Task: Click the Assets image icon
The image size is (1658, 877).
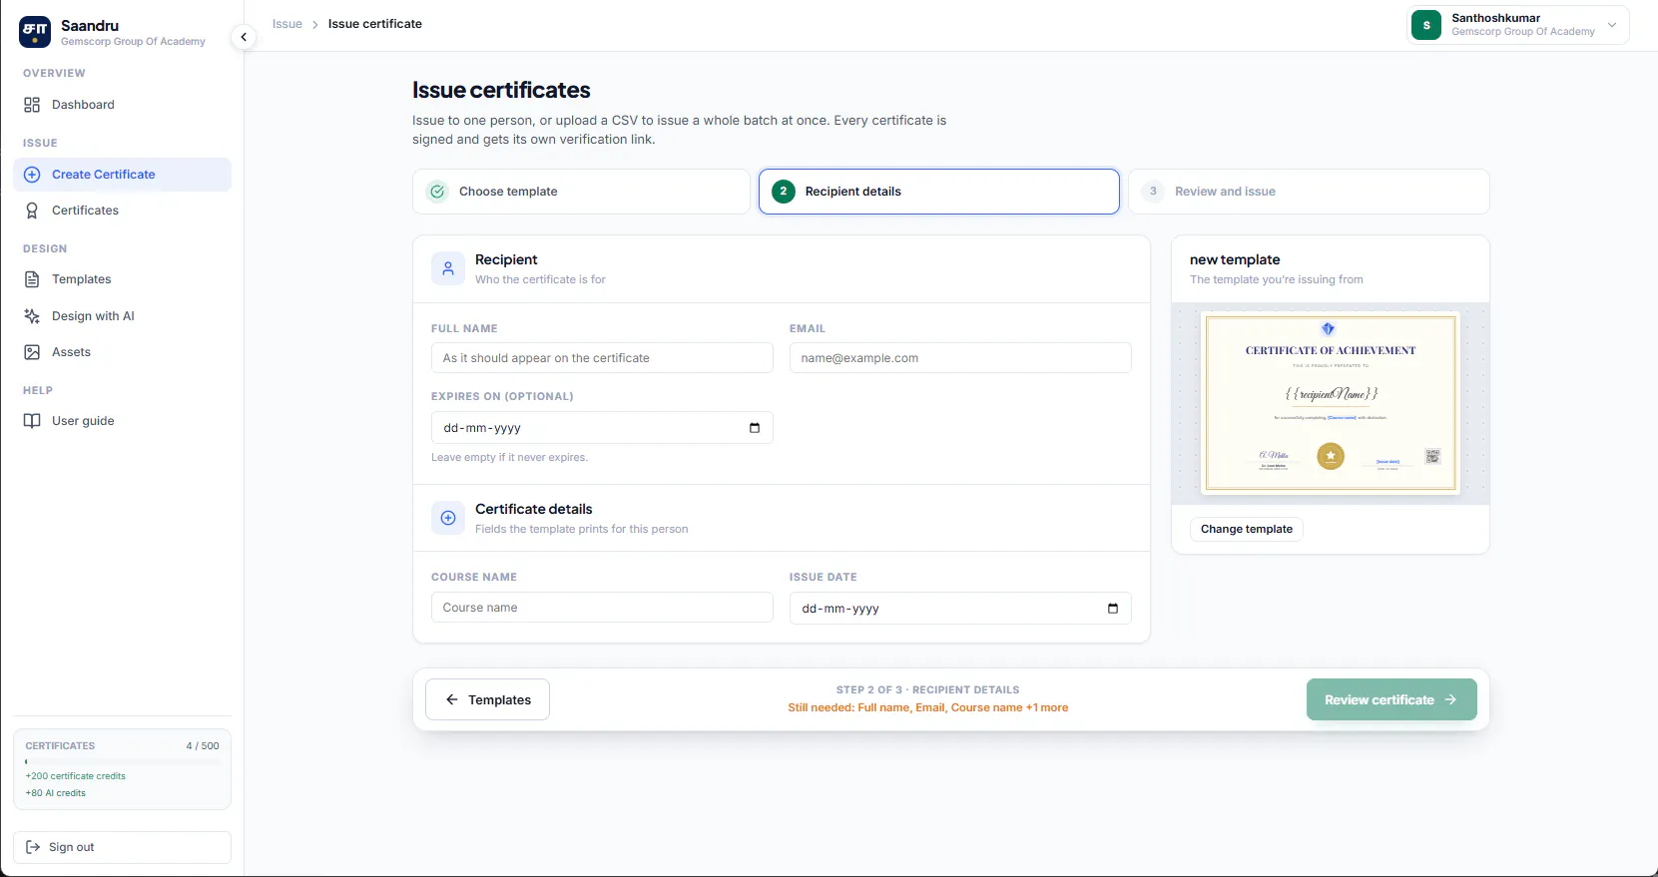Action: pos(32,352)
